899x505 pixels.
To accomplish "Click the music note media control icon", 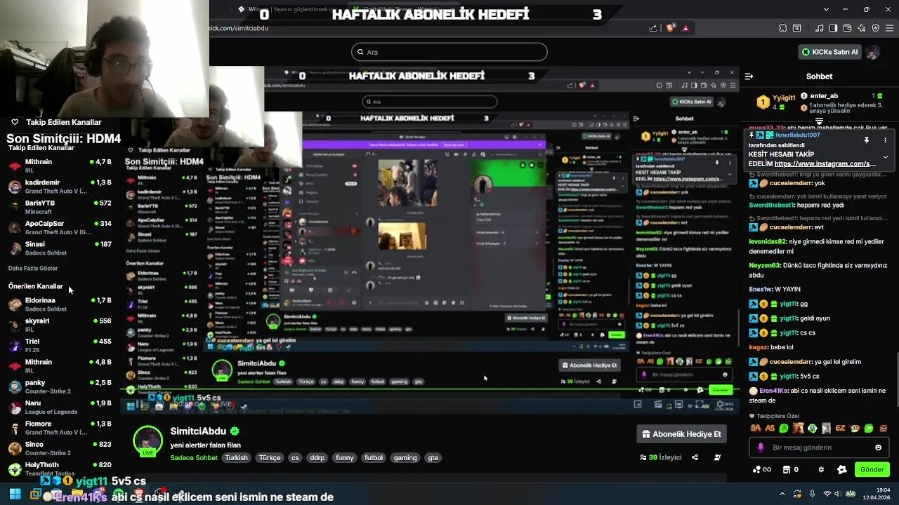I will 819,29.
